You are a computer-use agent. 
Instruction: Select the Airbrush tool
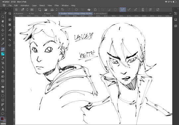[3, 63]
